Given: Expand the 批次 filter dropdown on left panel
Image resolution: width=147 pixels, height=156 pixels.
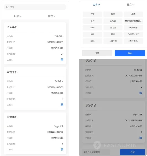Looking at the screenshot, I should tap(52, 16).
